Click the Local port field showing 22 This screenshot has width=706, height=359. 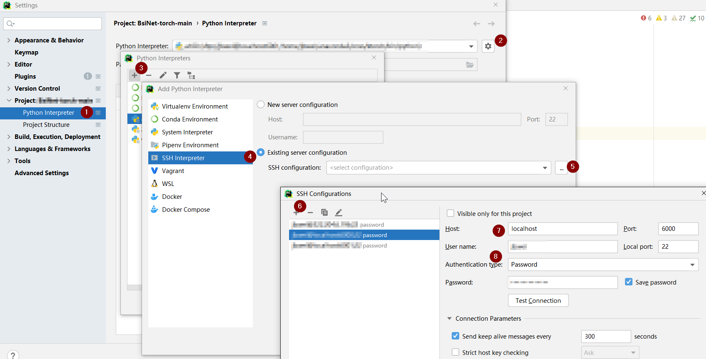[x=678, y=247]
